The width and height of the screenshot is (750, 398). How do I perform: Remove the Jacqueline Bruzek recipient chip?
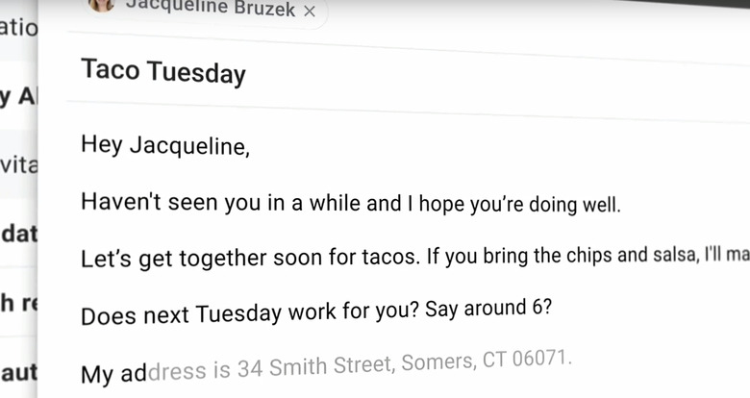(x=310, y=11)
